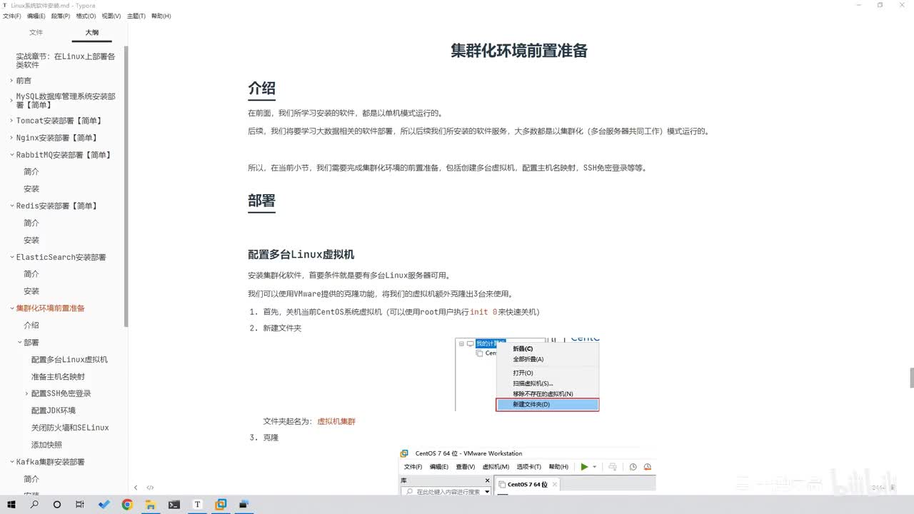Jump to 配置JDK环境 in the outline

point(54,410)
